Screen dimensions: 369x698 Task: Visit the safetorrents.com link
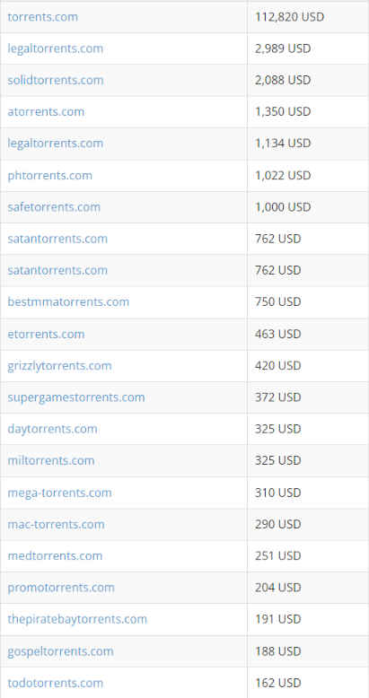(54, 207)
